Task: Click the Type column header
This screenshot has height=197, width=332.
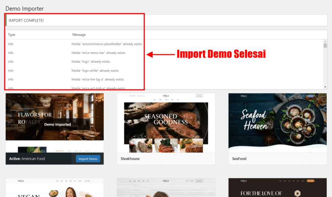Action: (12, 35)
